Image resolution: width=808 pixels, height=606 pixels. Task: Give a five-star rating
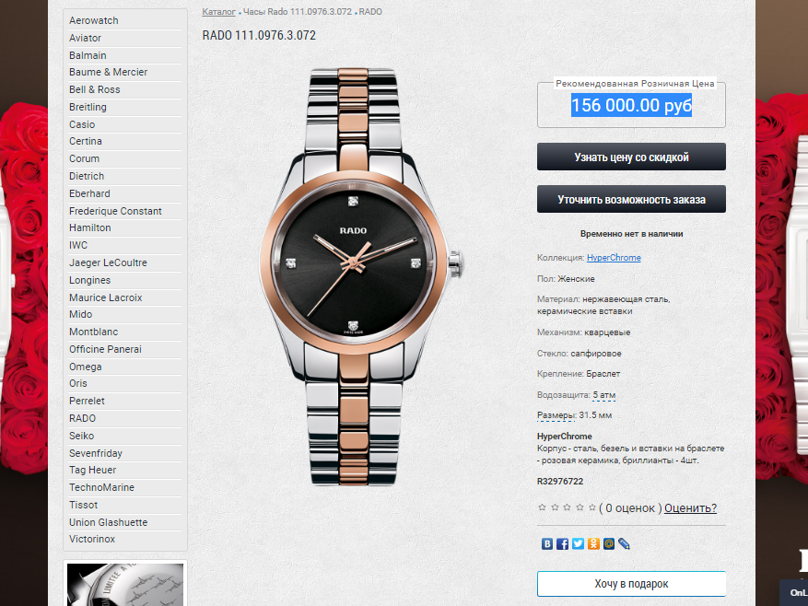click(x=592, y=507)
